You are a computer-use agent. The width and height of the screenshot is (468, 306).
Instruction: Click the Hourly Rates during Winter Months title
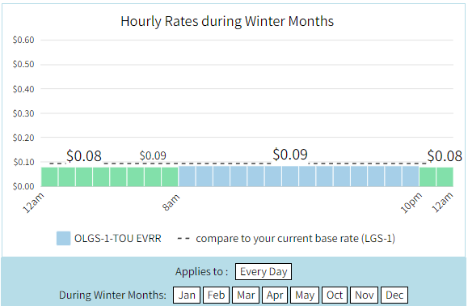tap(227, 21)
